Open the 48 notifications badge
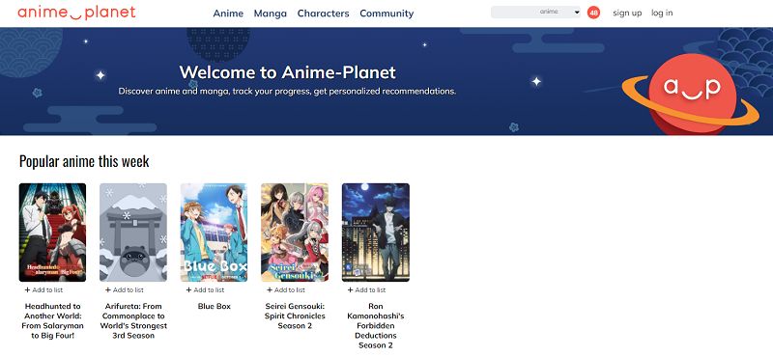 (593, 13)
